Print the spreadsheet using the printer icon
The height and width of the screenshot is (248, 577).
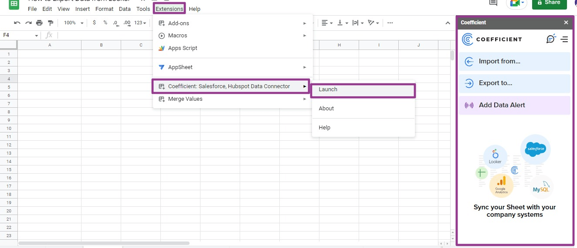(x=40, y=23)
